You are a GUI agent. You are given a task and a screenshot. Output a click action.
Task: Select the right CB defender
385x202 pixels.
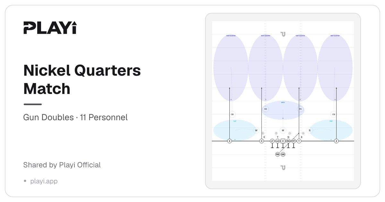[334, 114]
